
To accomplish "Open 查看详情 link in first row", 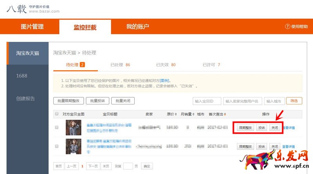I will coord(289,128).
